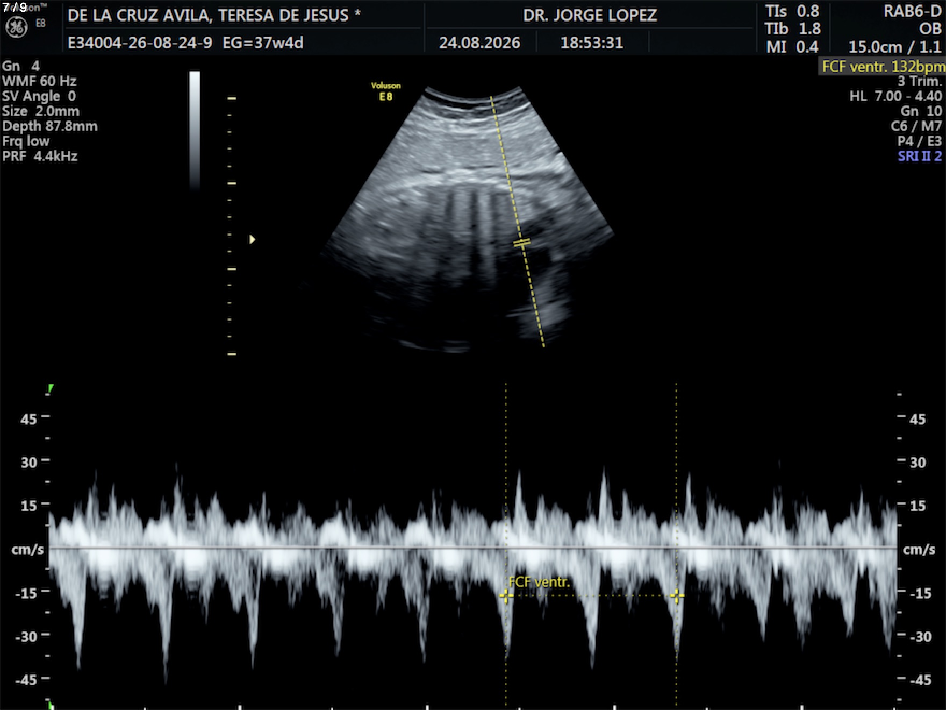The width and height of the screenshot is (946, 710).
Task: Click the right FCF ventr. caliper cross
Action: [x=677, y=595]
